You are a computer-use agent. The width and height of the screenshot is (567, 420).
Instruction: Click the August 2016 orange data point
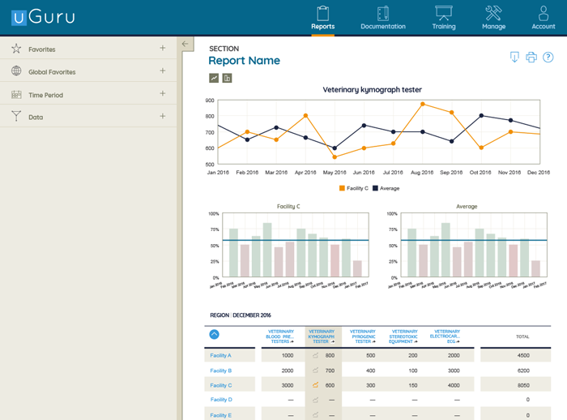[x=422, y=104]
